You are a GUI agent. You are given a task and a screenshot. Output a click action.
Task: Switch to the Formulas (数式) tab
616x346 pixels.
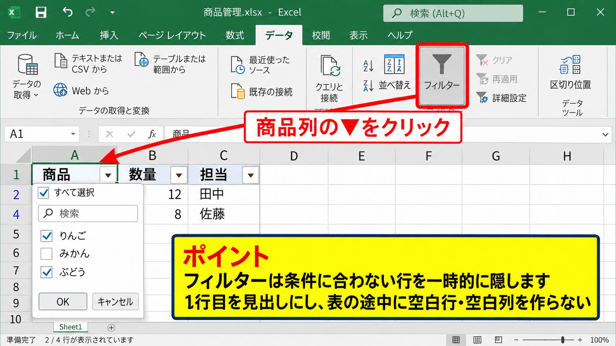pyautogui.click(x=235, y=35)
